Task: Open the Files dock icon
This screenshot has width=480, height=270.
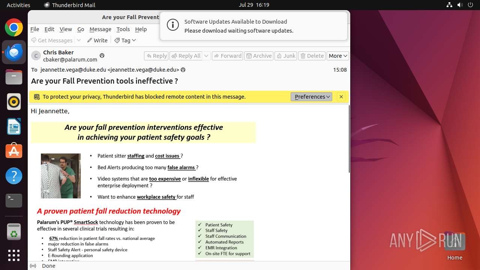Action: [14, 77]
